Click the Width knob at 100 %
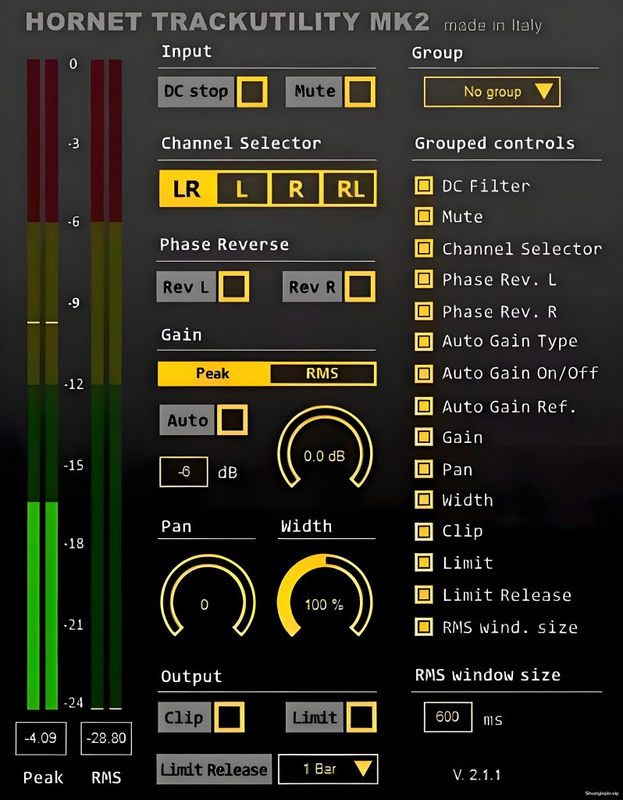 325,597
